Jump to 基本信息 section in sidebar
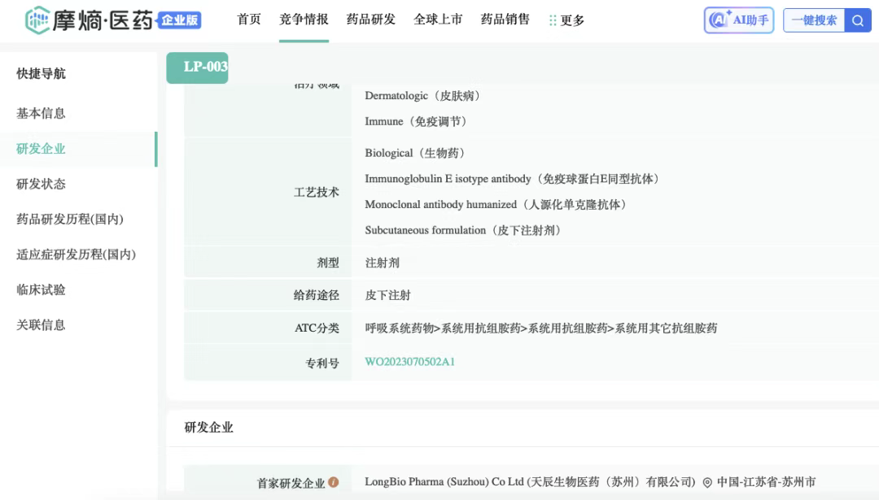Viewport: 879px width, 500px height. (41, 113)
